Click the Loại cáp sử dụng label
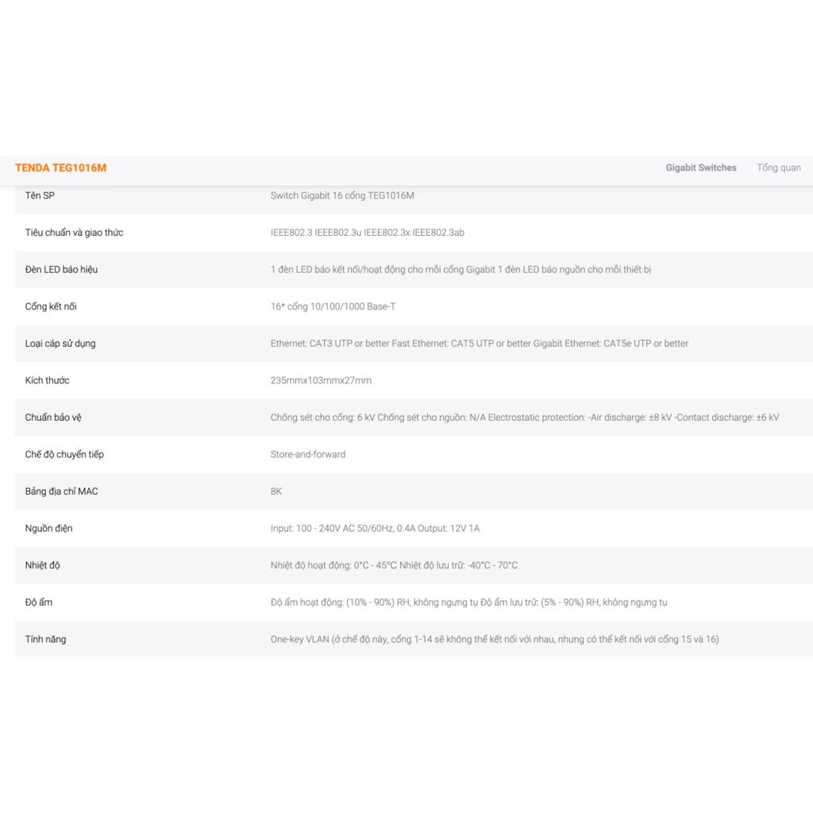Viewport: 813px width, 813px height. click(60, 344)
